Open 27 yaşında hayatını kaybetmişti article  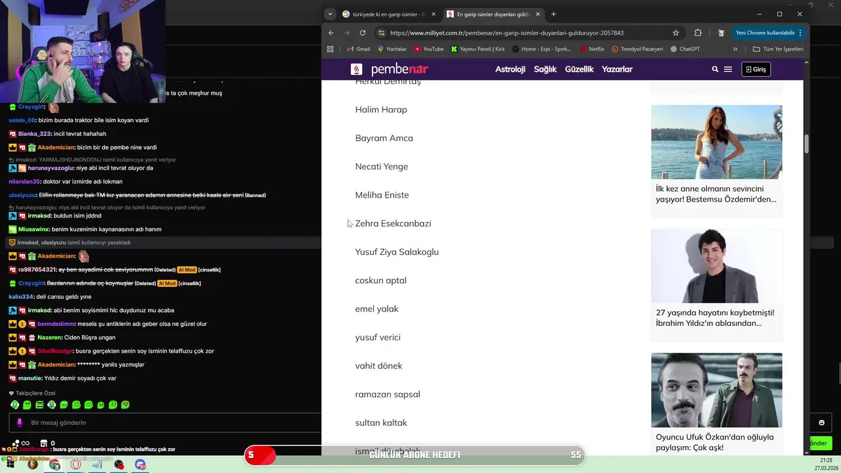tap(715, 318)
